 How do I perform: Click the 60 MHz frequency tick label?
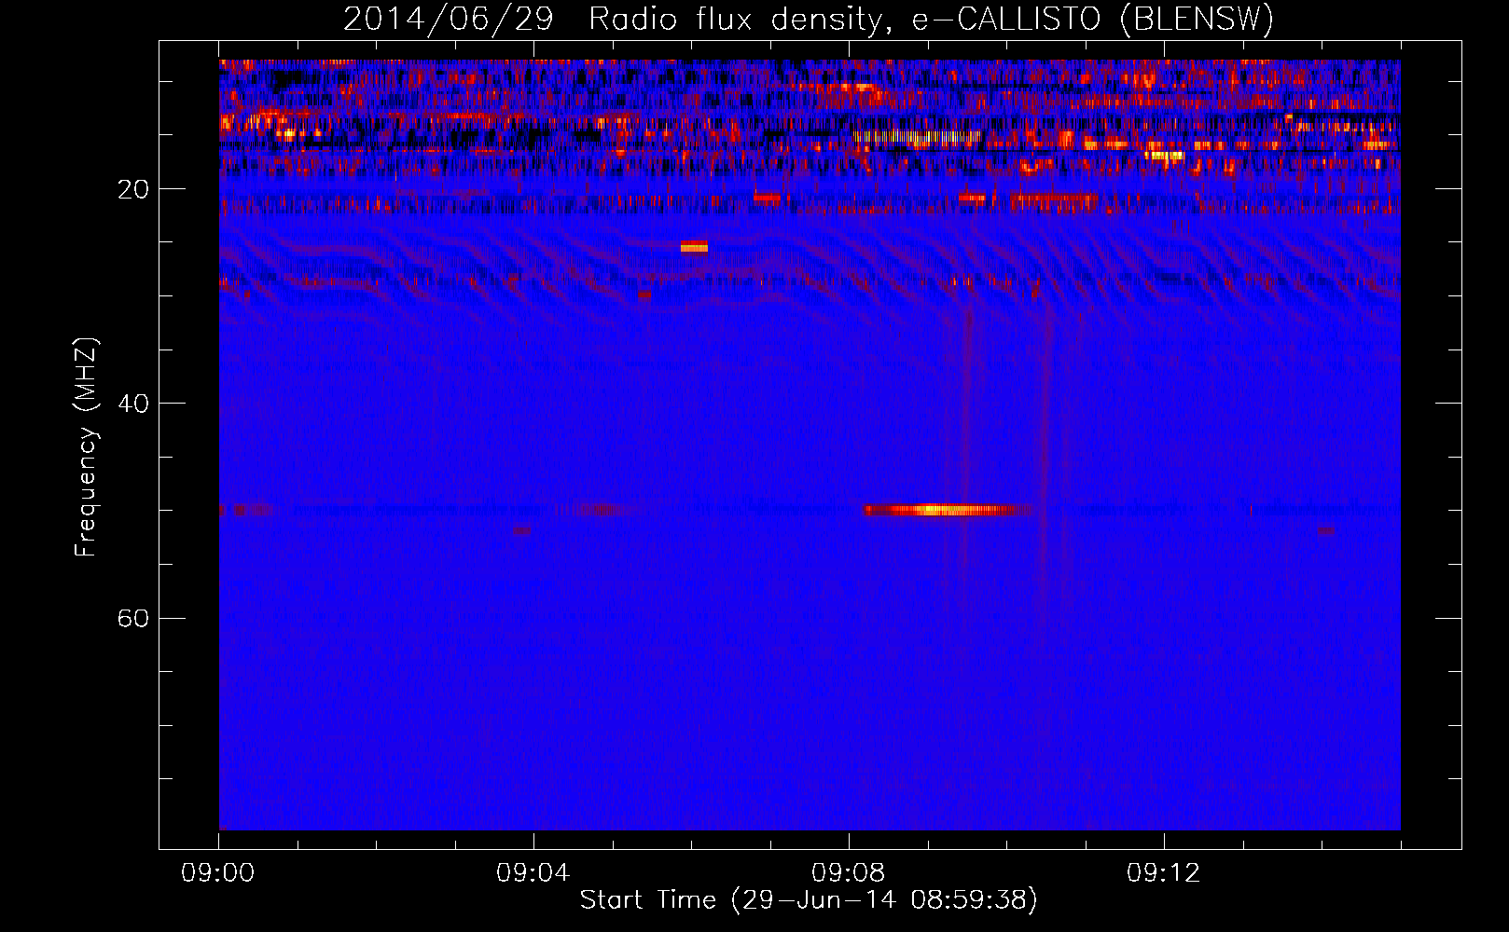133,618
